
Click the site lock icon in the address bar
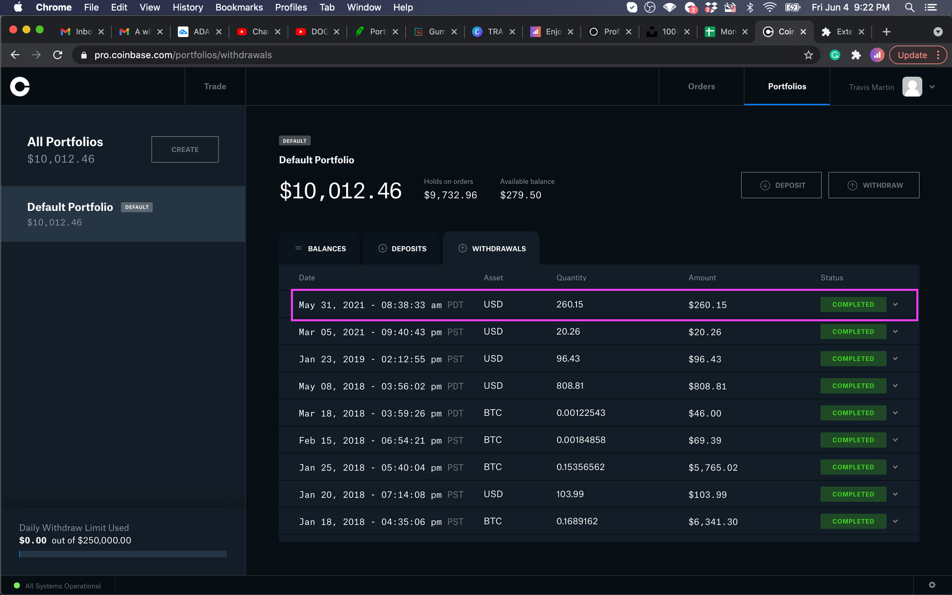(x=84, y=55)
